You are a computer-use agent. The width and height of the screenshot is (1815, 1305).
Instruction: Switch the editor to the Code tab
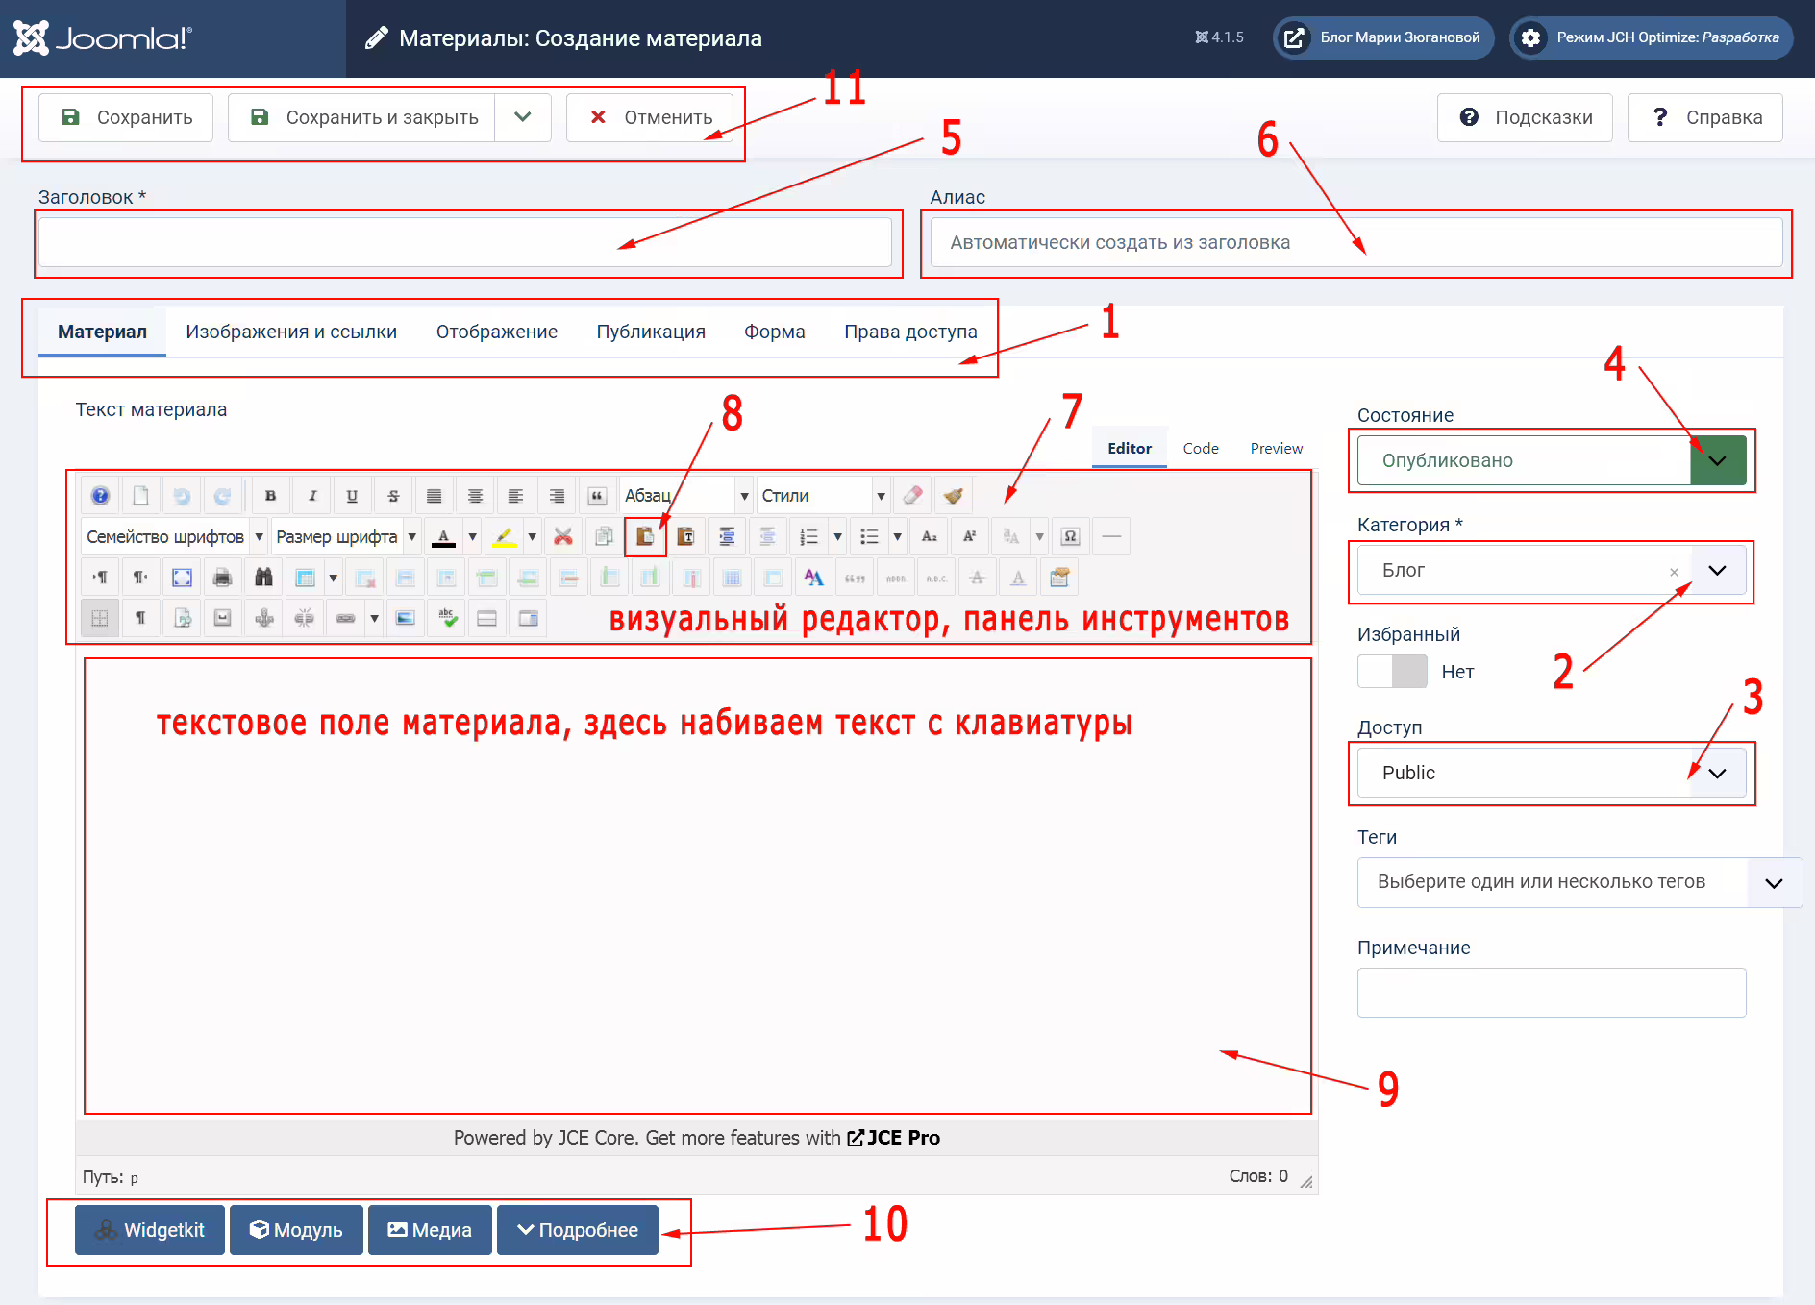point(1201,448)
